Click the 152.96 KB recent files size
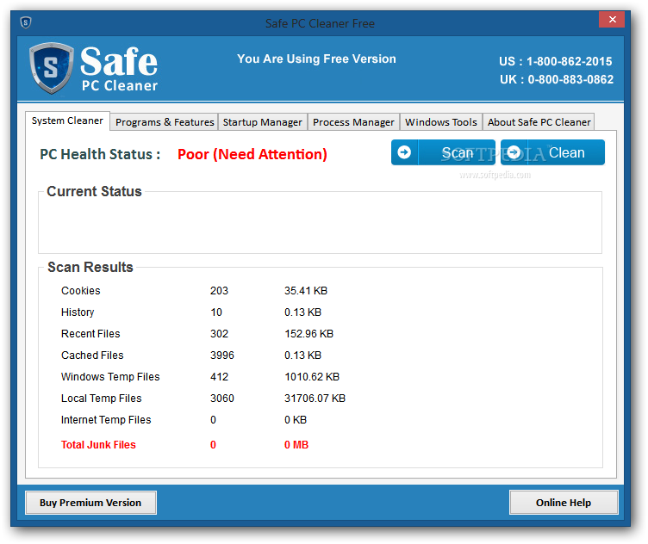 point(308,333)
